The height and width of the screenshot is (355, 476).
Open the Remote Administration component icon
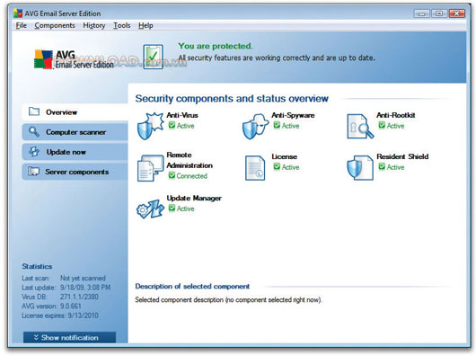click(x=150, y=168)
